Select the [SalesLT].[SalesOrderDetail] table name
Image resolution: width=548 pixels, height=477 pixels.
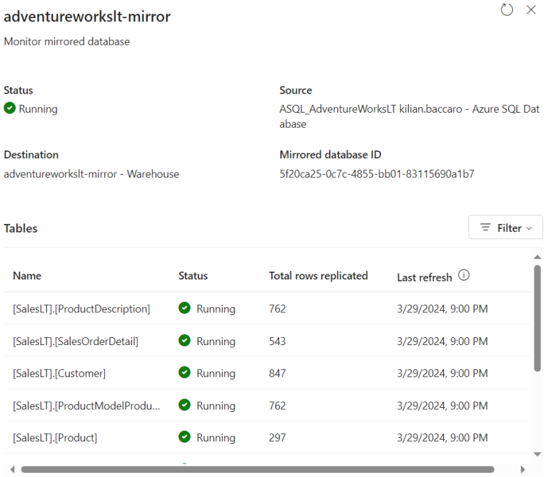(76, 342)
